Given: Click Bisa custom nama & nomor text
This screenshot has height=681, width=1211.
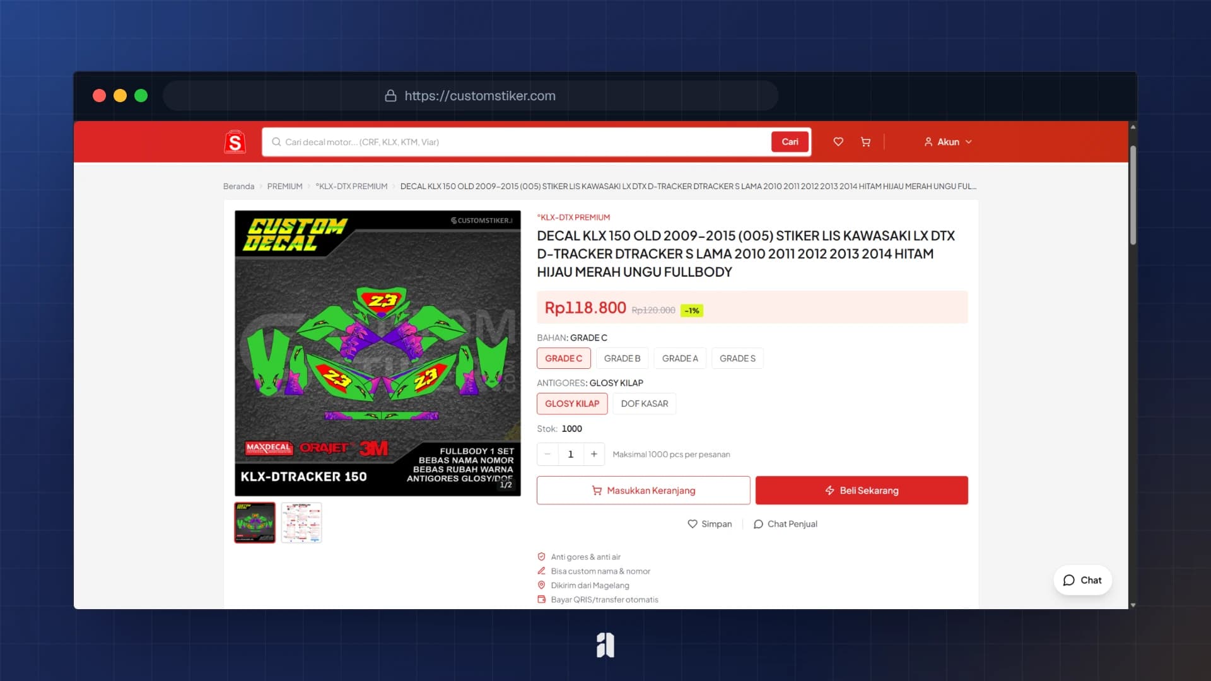Looking at the screenshot, I should [600, 571].
